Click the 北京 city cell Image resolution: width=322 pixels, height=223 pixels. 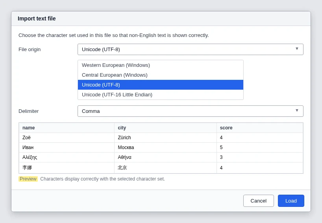tap(165, 168)
